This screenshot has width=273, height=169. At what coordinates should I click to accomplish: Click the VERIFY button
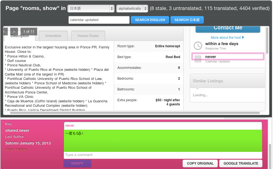(x=77, y=163)
